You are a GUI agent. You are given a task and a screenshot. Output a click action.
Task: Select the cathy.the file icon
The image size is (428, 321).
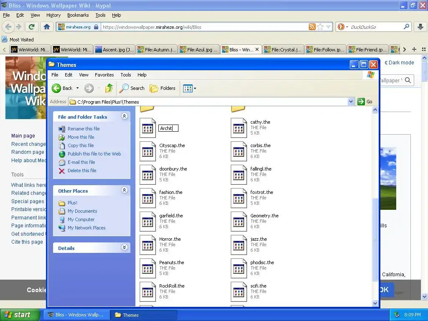239,128
